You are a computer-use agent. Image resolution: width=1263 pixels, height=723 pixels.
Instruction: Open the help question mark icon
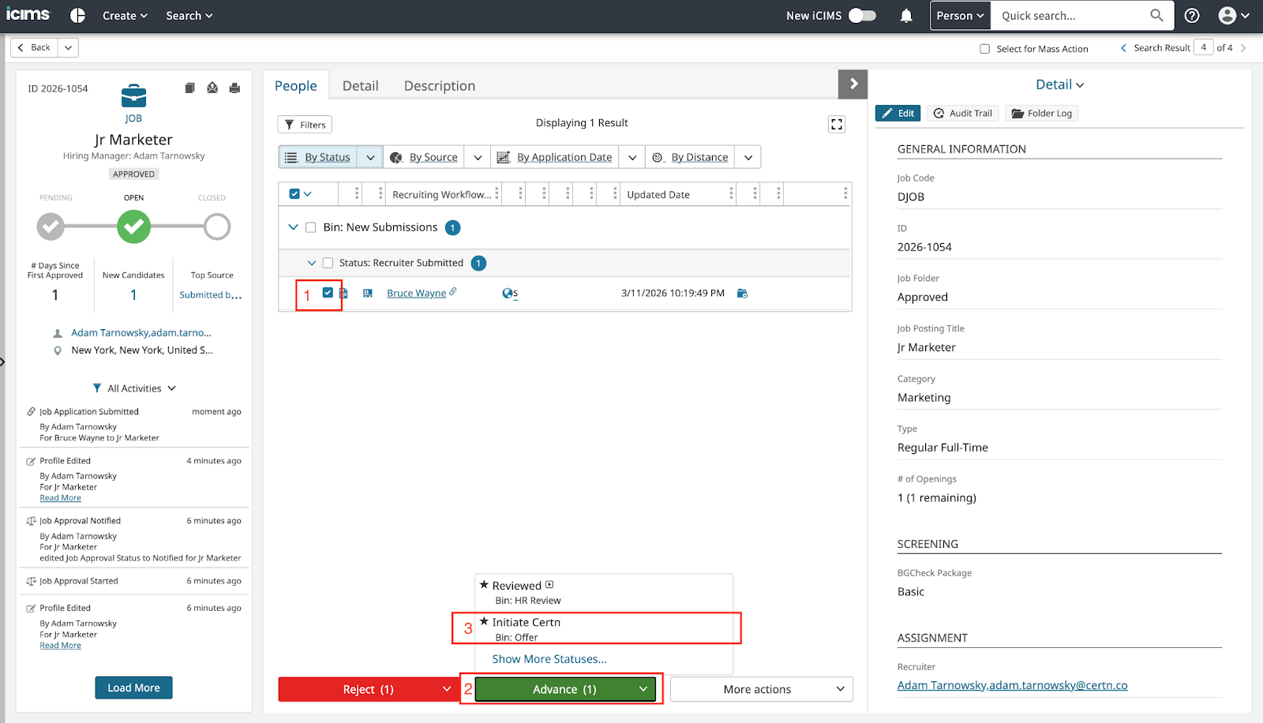pyautogui.click(x=1192, y=16)
